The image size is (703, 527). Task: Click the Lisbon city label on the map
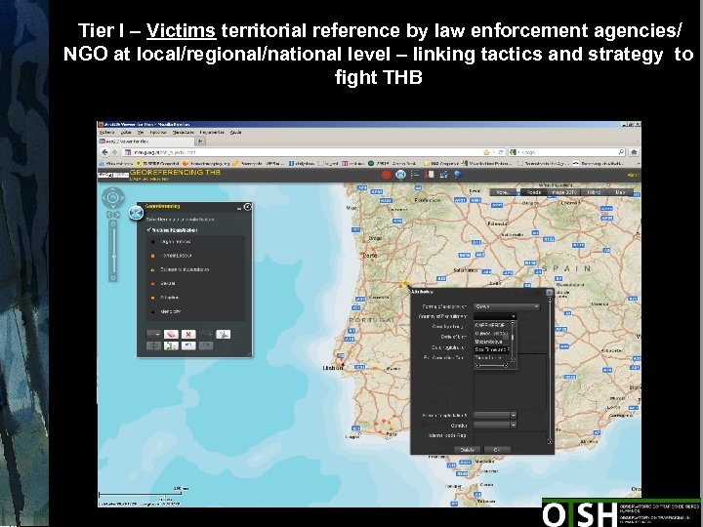click(x=332, y=368)
